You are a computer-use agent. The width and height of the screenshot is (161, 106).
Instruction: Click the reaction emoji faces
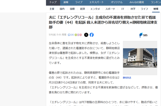click(x=78, y=35)
